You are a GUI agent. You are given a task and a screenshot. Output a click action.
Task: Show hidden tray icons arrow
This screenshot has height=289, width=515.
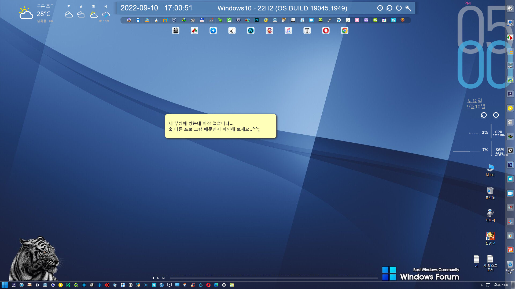point(481,285)
